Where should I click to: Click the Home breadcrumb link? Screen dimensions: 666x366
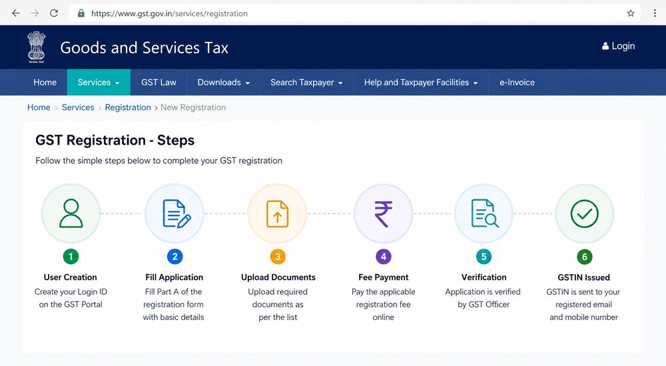[x=39, y=107]
